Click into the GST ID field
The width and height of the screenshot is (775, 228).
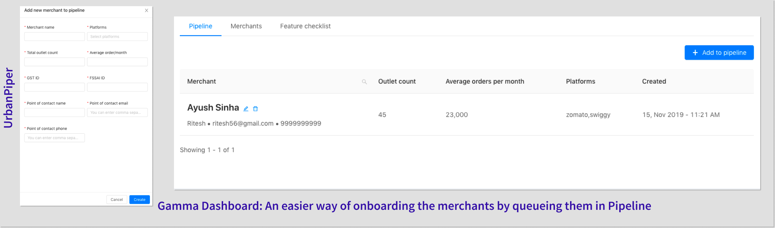coord(54,87)
